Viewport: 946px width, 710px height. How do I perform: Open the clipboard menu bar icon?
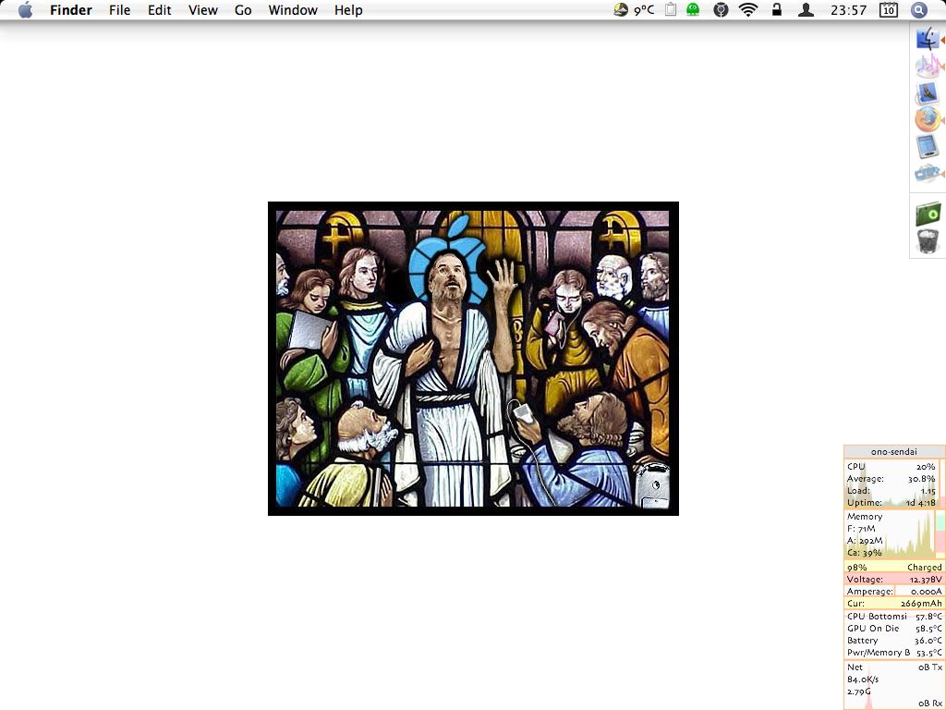tap(671, 9)
